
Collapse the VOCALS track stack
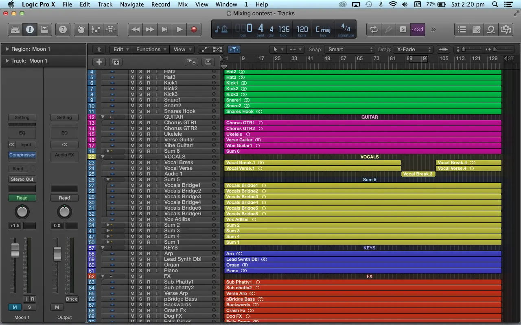(x=103, y=157)
